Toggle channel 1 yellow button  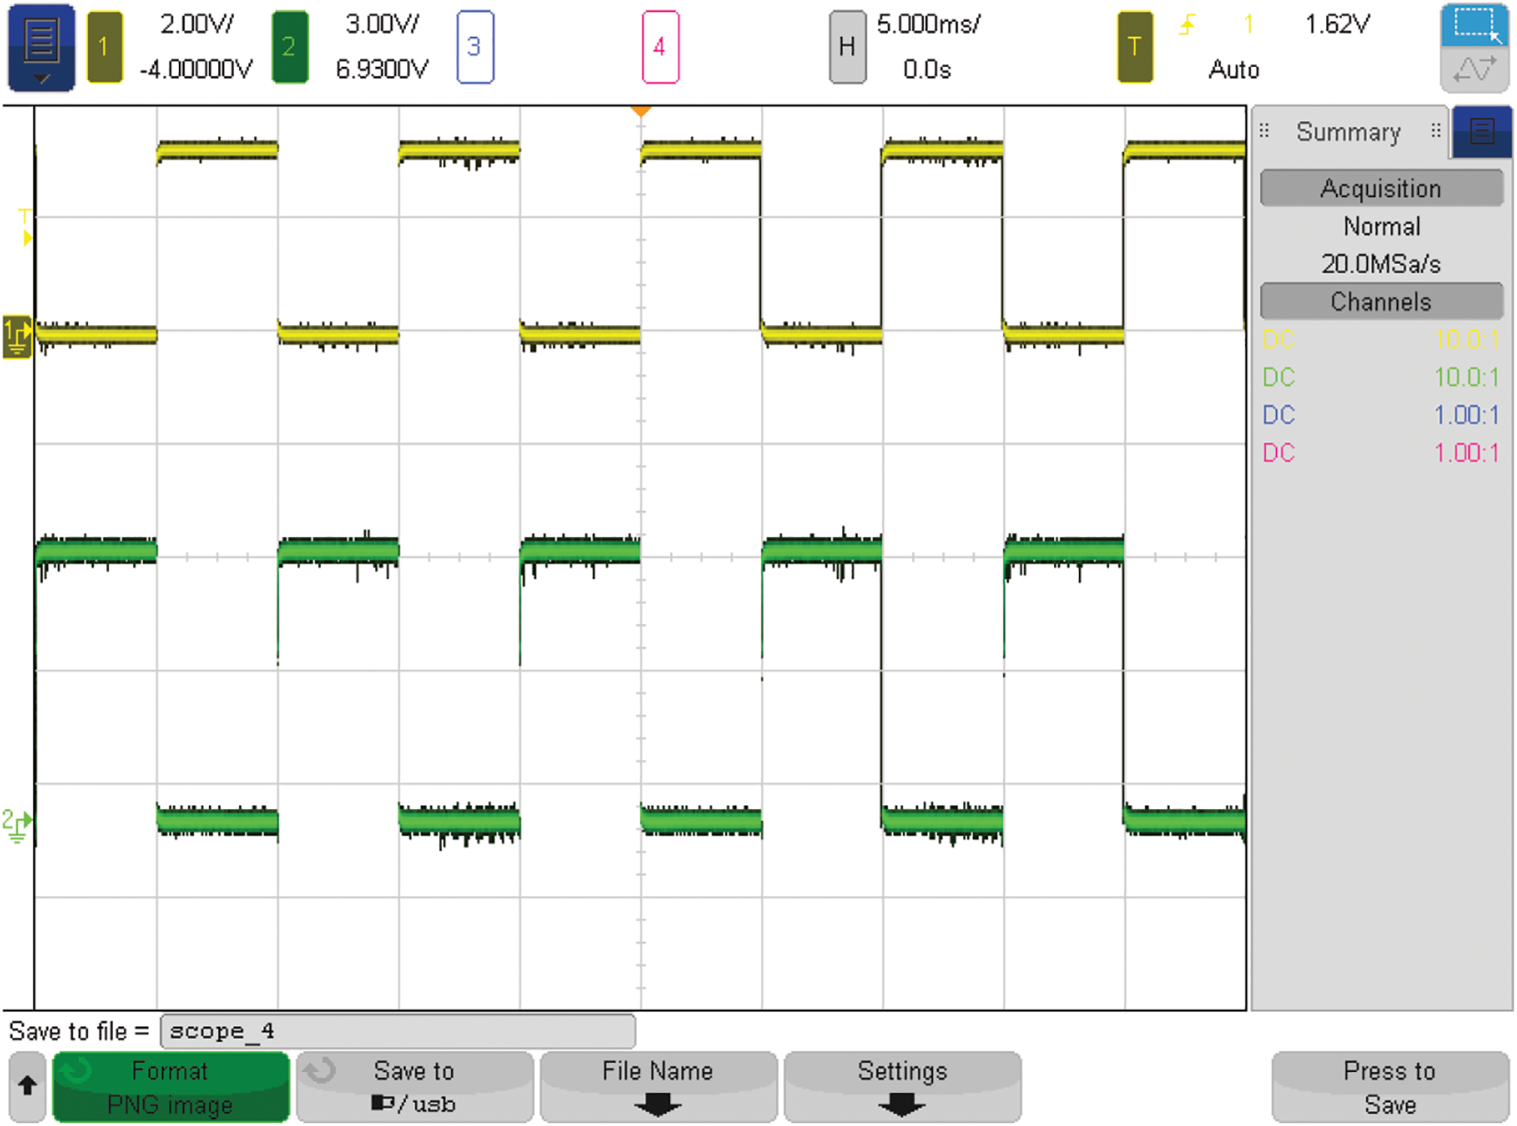pyautogui.click(x=104, y=48)
